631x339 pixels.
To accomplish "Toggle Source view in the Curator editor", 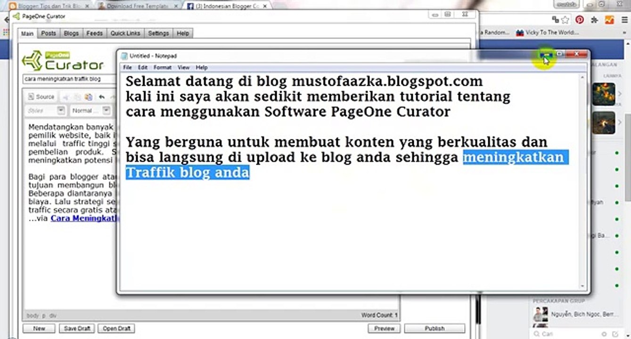I will click(x=41, y=97).
